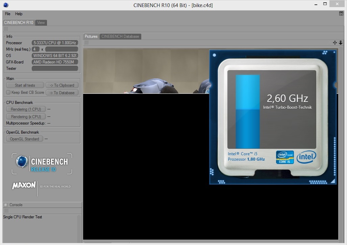The height and width of the screenshot is (245, 347).
Task: Click the move-view cross arrows icon
Action: click(x=335, y=43)
